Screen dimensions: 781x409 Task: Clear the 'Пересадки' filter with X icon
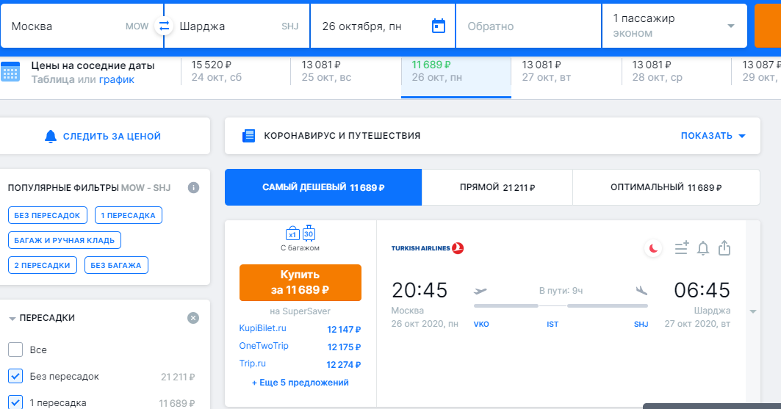(x=193, y=318)
